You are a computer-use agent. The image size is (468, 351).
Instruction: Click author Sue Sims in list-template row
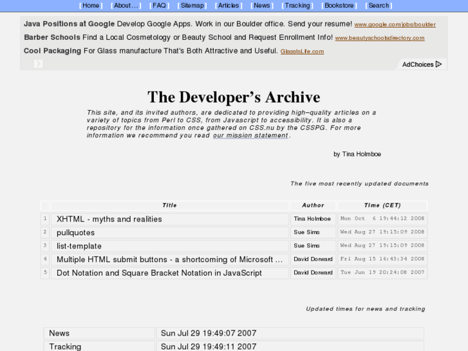pos(306,245)
